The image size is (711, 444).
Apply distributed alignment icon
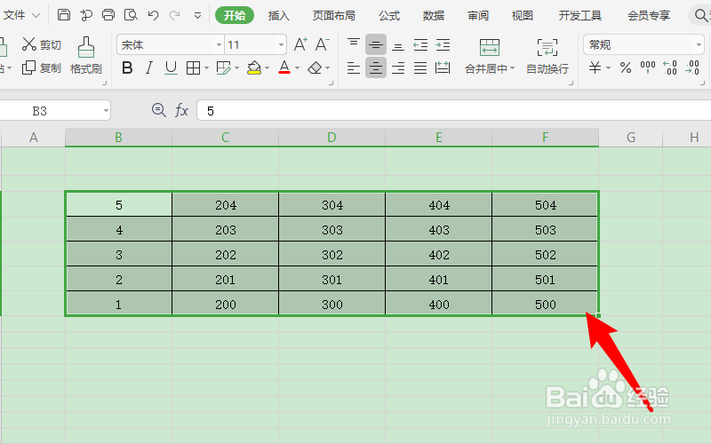coord(443,68)
